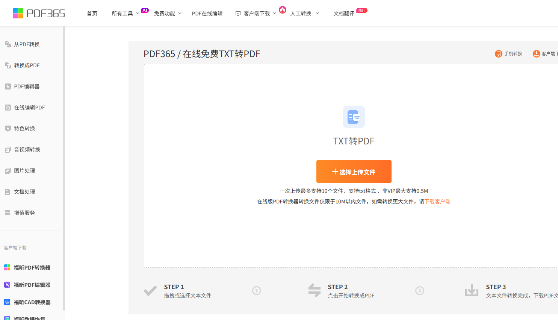Click the flame icon above 人工转换

point(283,9)
